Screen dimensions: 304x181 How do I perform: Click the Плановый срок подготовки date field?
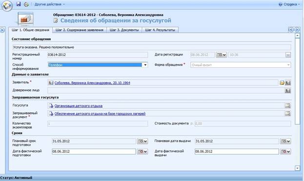tap(94, 141)
